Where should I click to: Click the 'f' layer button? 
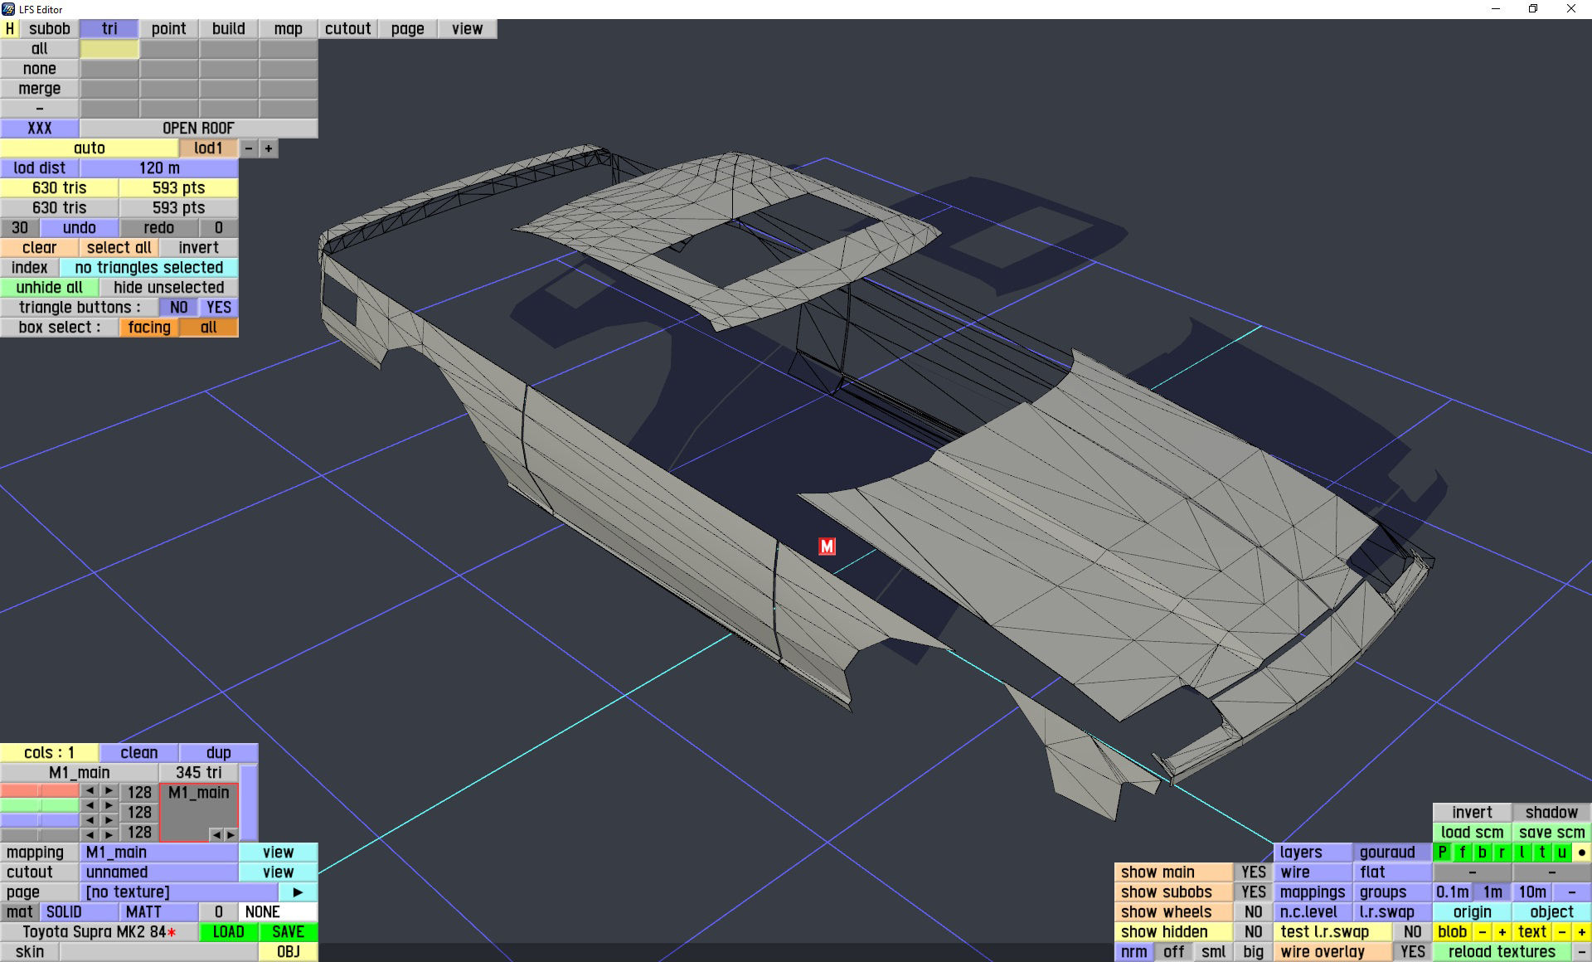point(1462,852)
